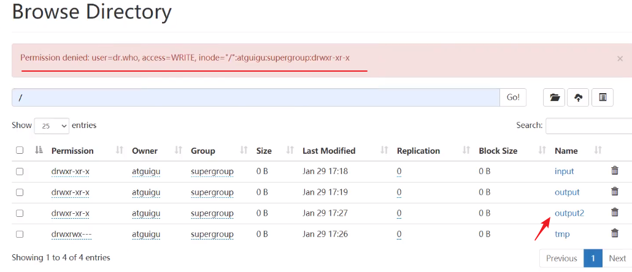Screen dimensions: 632x272
Task: Sort the table by Last Modified column
Action: 328,151
